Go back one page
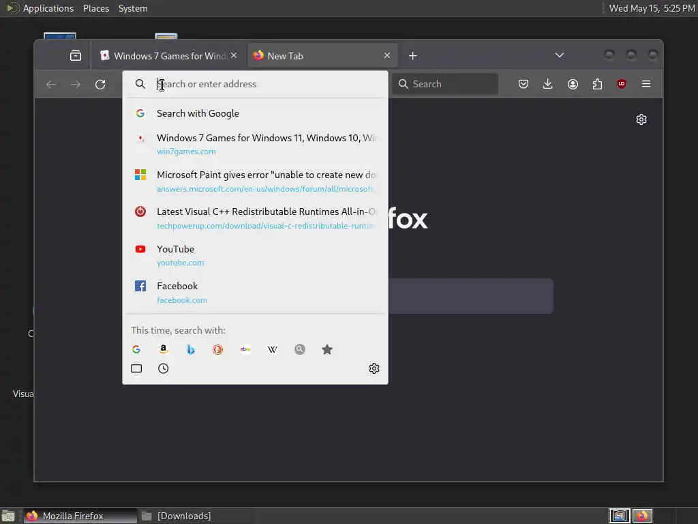Image resolution: width=698 pixels, height=524 pixels. click(x=51, y=84)
